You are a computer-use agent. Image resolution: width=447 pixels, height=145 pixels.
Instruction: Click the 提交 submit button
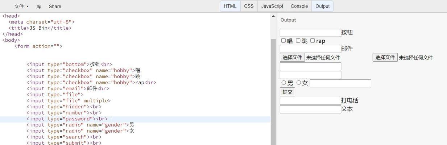(287, 92)
